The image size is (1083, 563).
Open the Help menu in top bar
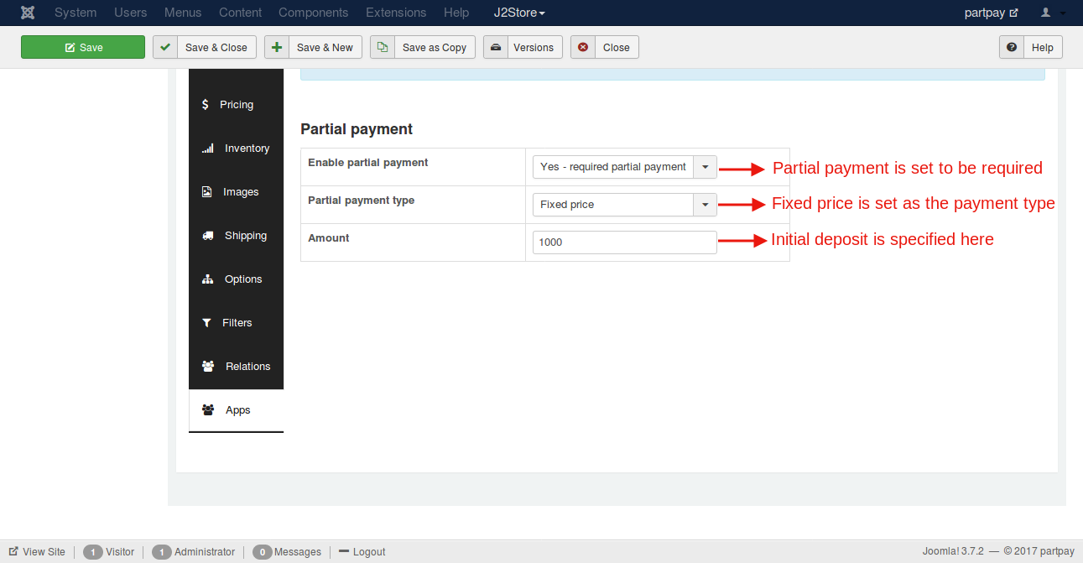pos(456,13)
